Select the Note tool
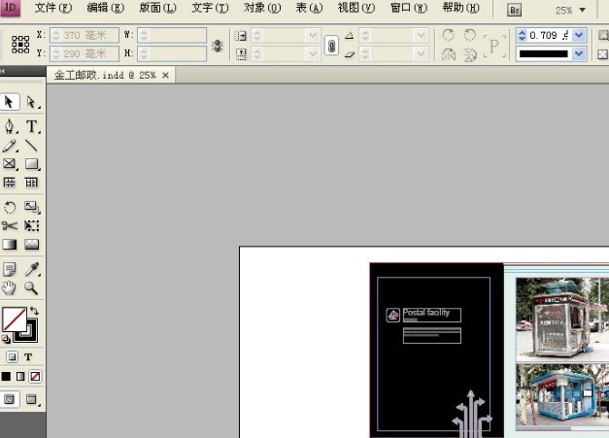609x438 pixels. point(10,269)
